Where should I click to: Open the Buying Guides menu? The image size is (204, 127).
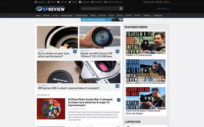tap(67, 15)
